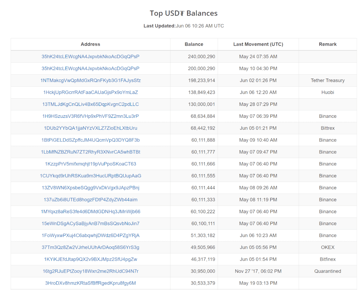Click the Balance column header
The height and width of the screenshot is (290, 364).
[194, 44]
